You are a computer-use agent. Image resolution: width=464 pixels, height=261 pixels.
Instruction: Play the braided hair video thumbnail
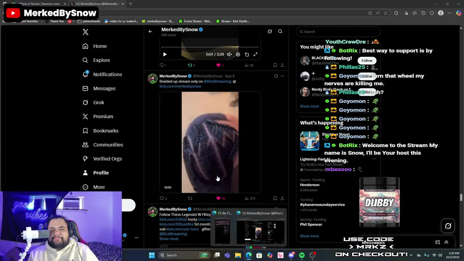[x=210, y=142]
